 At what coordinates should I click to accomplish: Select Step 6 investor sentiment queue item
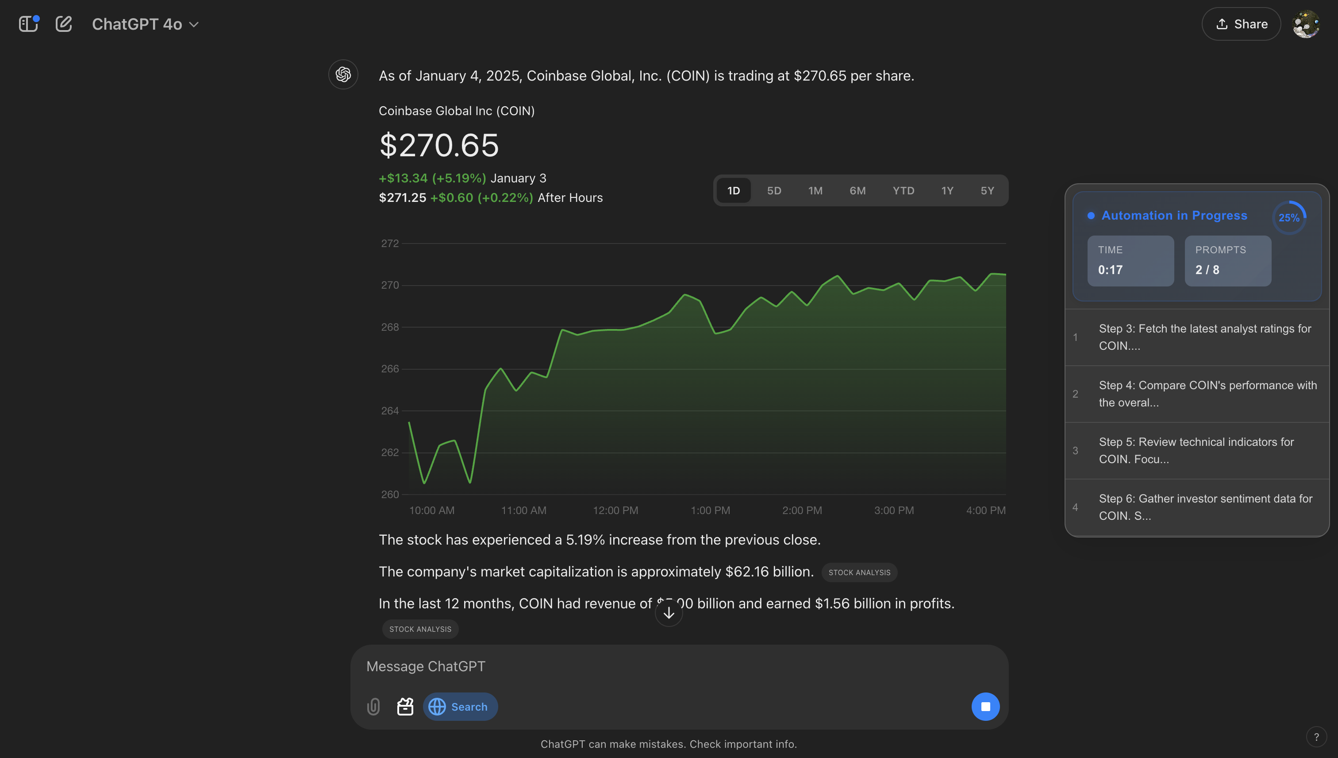(x=1197, y=507)
